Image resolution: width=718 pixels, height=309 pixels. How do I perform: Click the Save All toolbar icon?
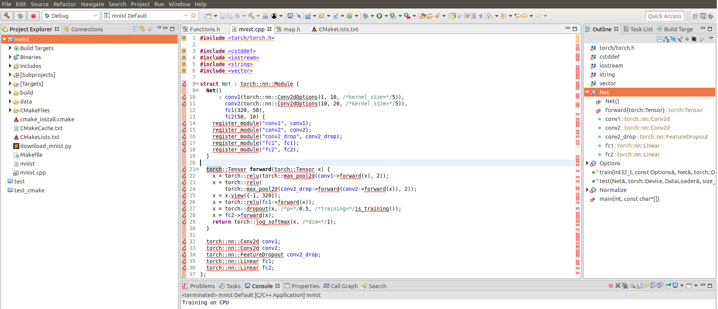230,16
